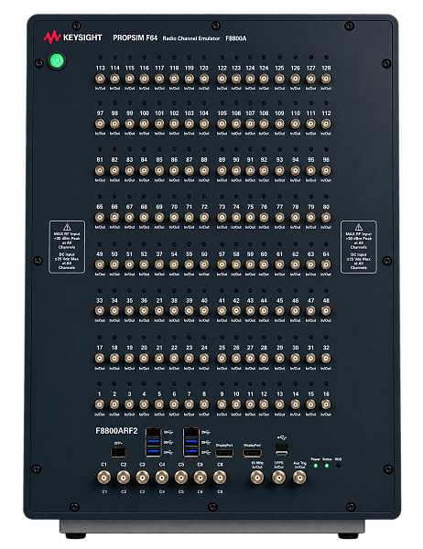Click the C1 BNC connector
This screenshot has height=549, width=423.
[x=104, y=478]
